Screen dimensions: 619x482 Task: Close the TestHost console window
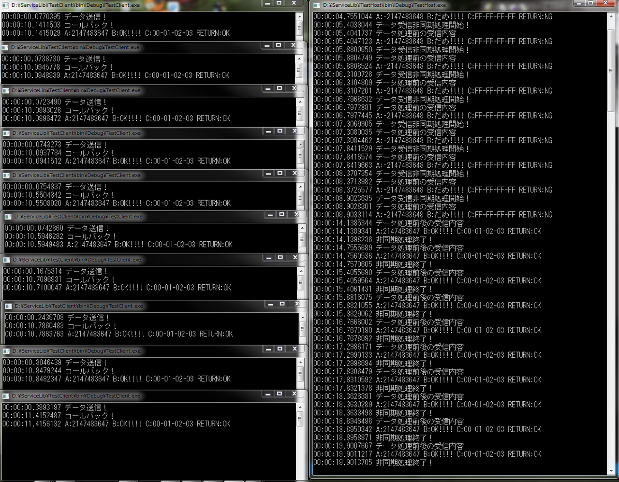tap(605, 3)
